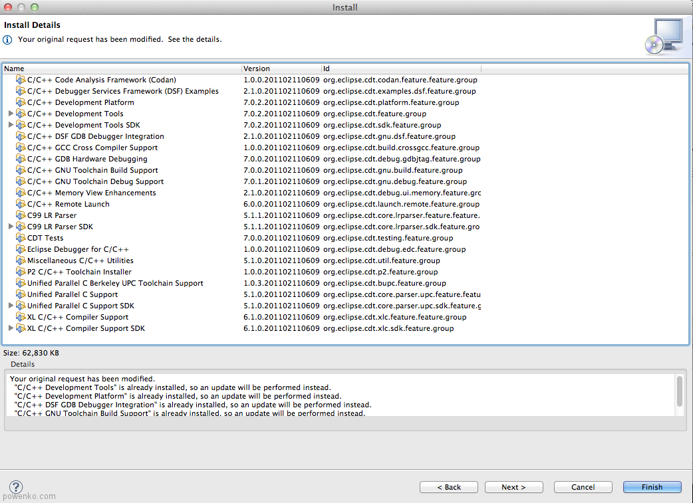Click the CDT Tests feature icon
The width and height of the screenshot is (693, 503).
point(21,238)
